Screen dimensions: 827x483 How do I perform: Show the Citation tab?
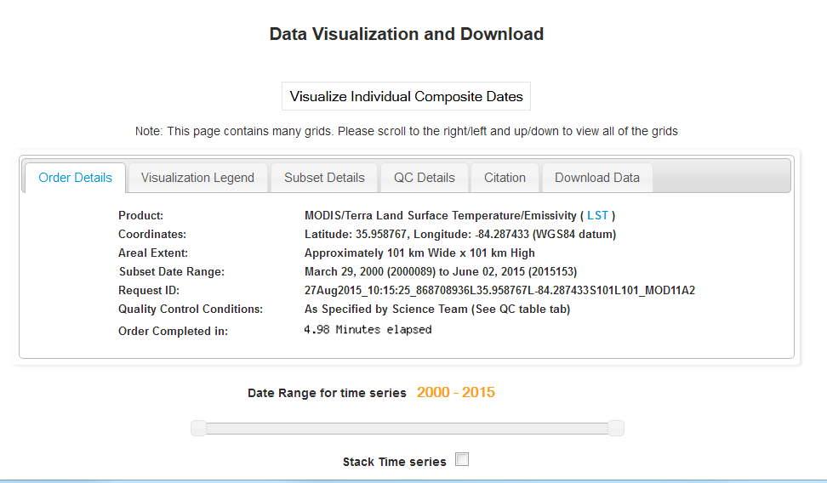pos(505,178)
